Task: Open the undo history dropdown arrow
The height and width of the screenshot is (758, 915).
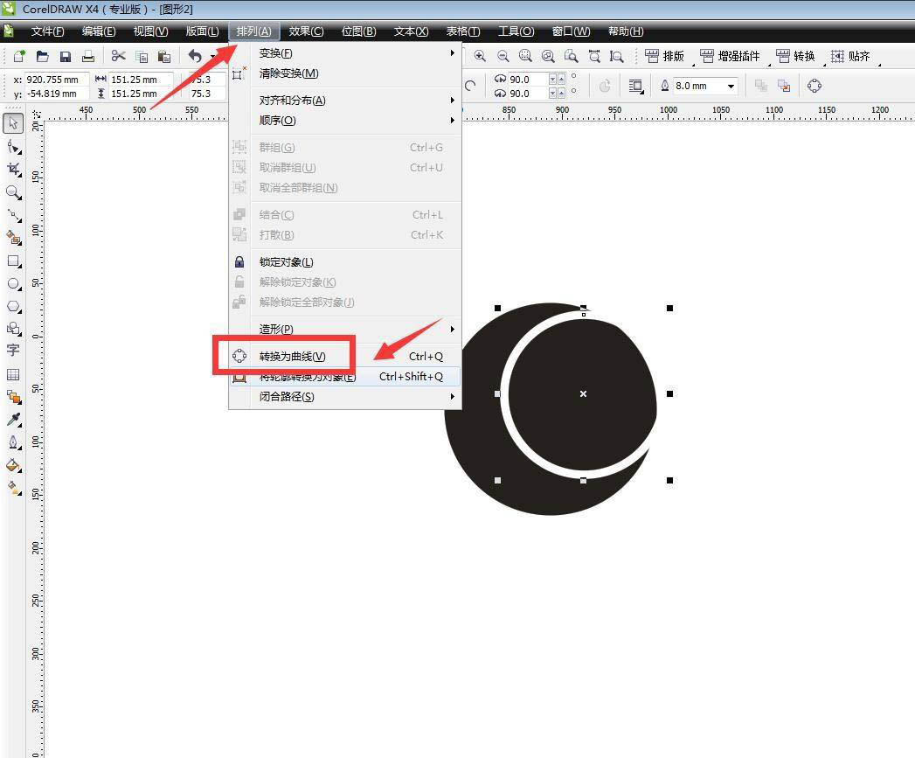Action: [212, 57]
